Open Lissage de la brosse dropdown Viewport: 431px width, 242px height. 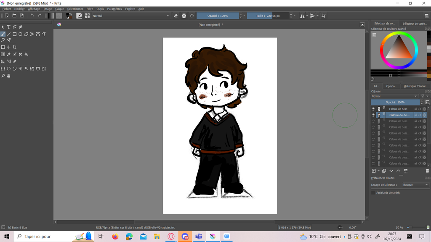(415, 185)
